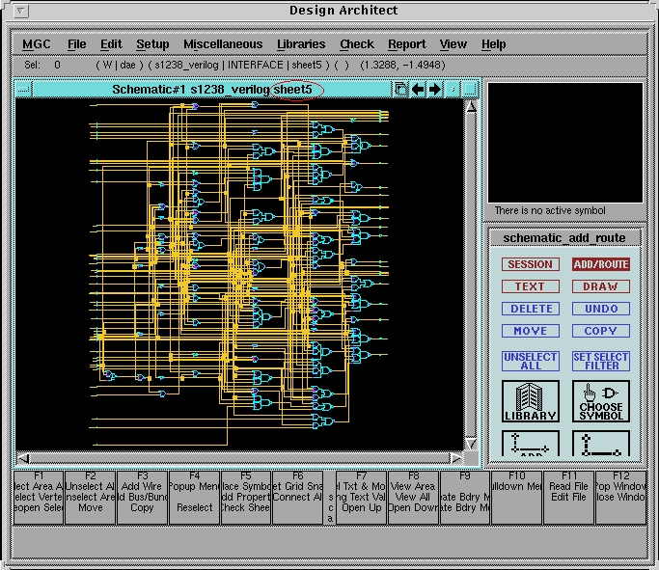Open the LIBRARY palette icon
The height and width of the screenshot is (570, 659).
click(530, 401)
